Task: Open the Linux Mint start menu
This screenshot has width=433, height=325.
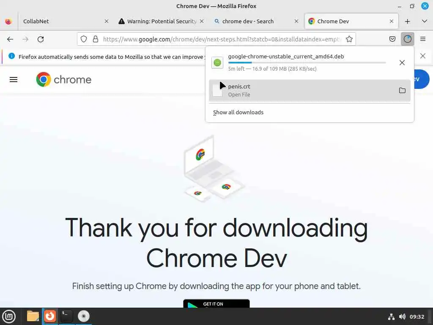Action: click(x=9, y=317)
